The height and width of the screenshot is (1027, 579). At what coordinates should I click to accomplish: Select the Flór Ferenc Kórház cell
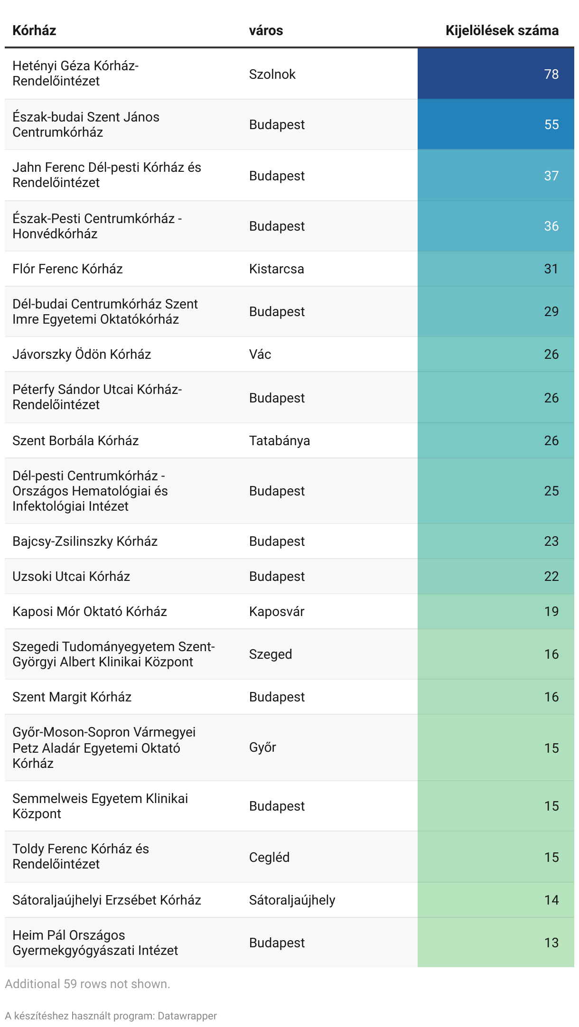coord(67,269)
